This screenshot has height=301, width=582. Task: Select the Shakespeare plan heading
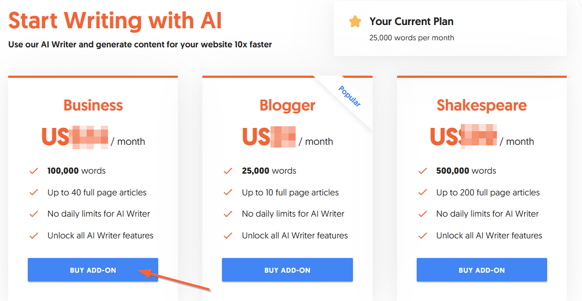482,105
